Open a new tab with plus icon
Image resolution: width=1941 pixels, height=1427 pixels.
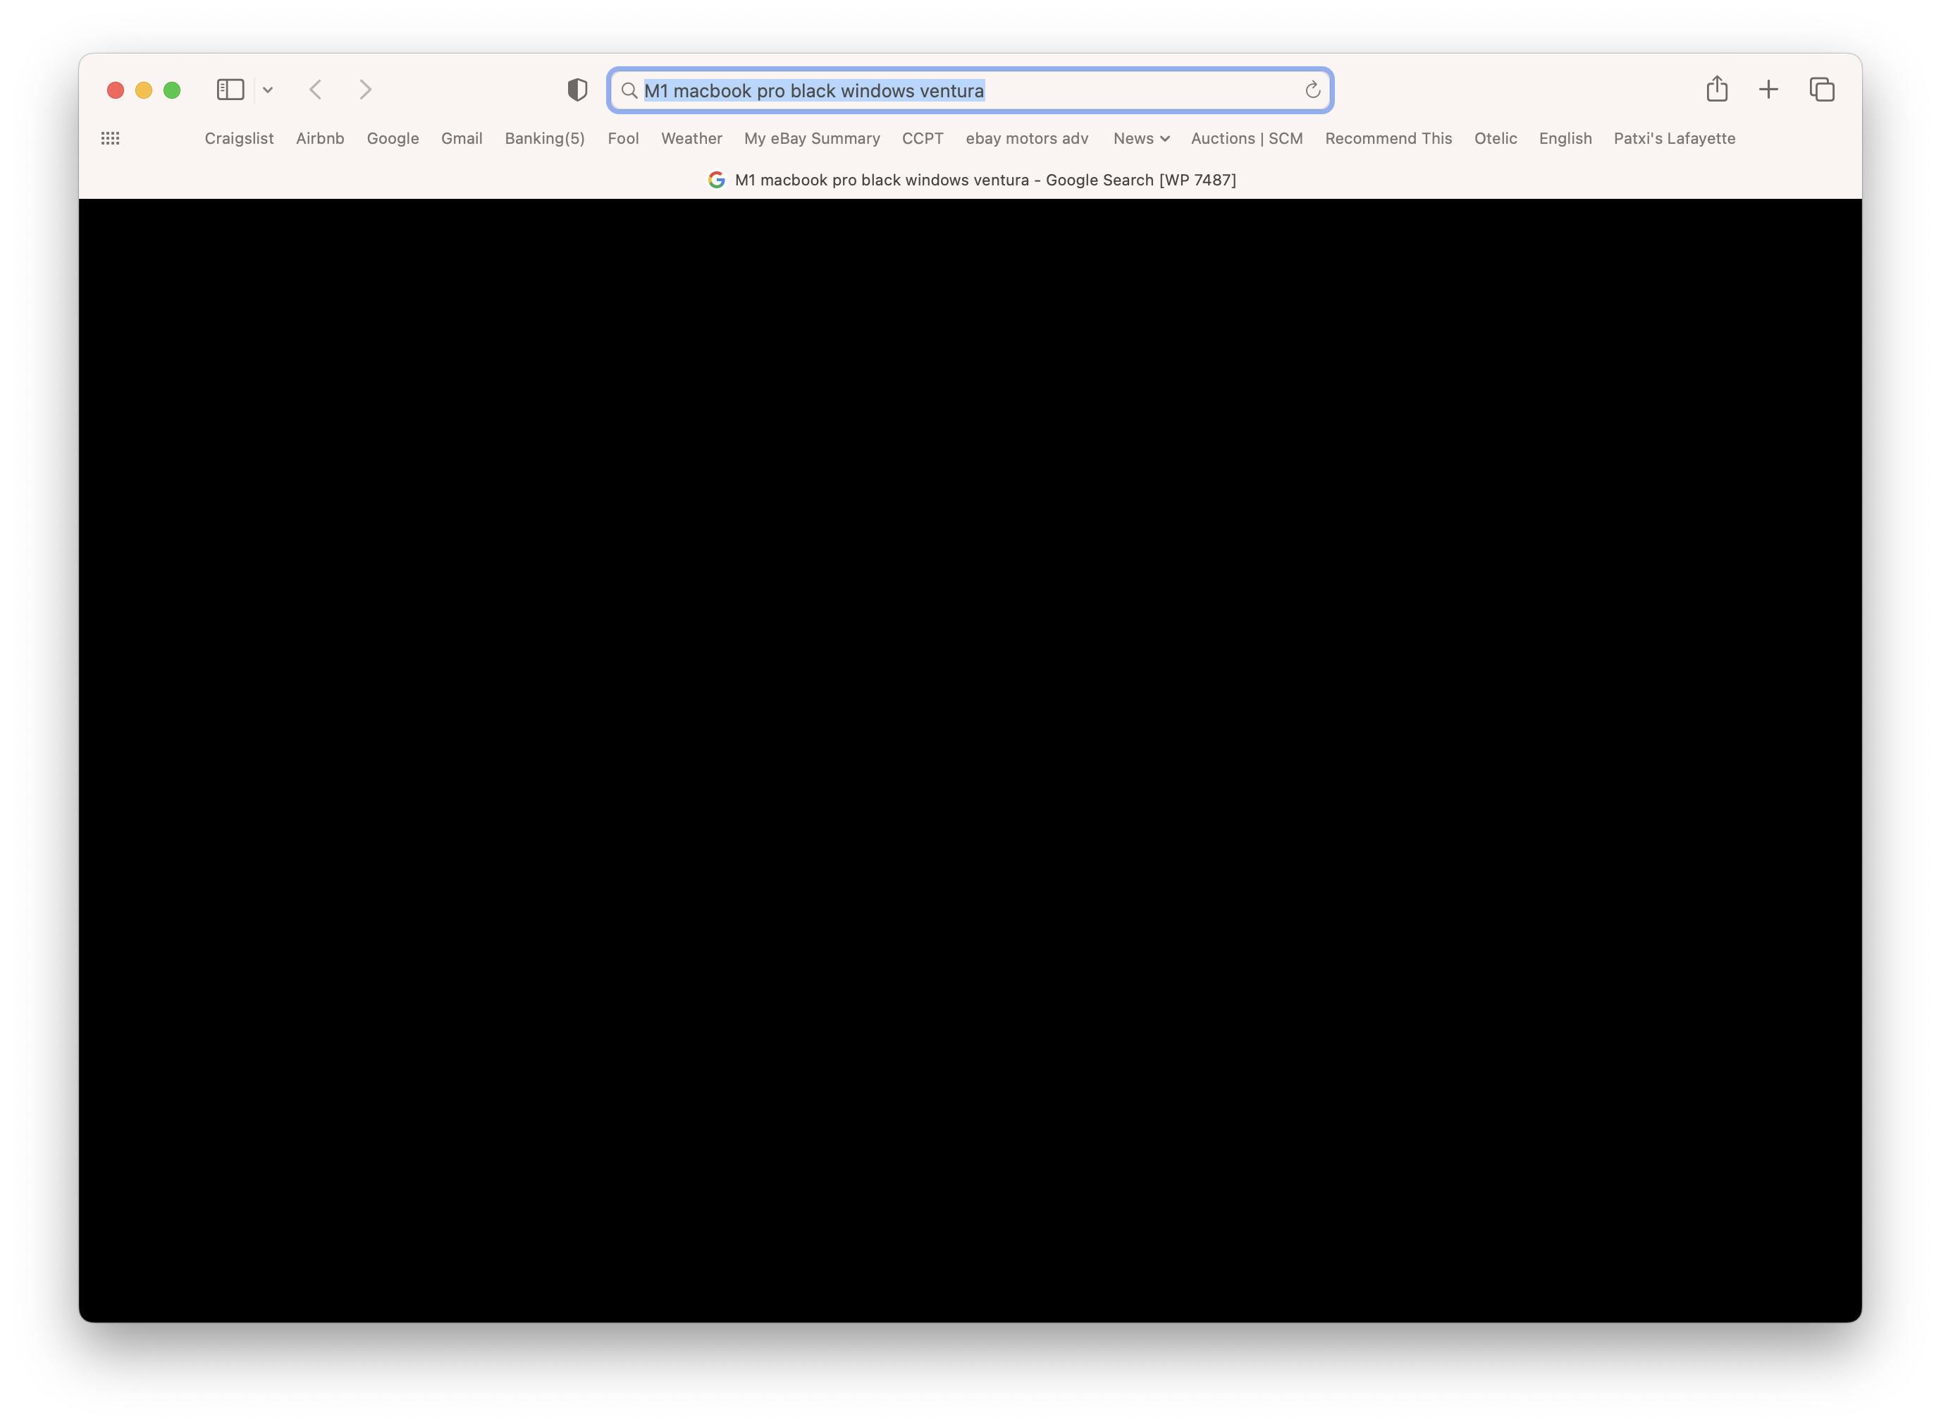[1768, 90]
